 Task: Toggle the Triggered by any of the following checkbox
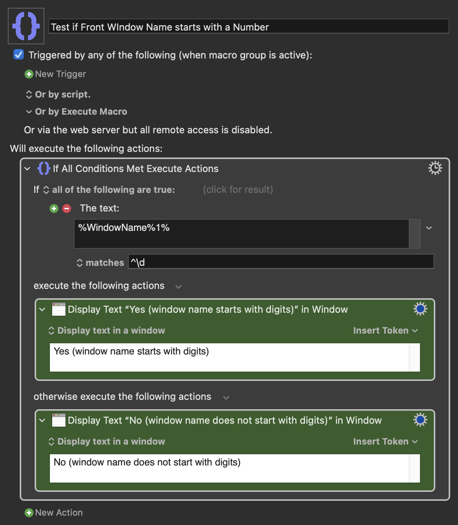tap(18, 55)
